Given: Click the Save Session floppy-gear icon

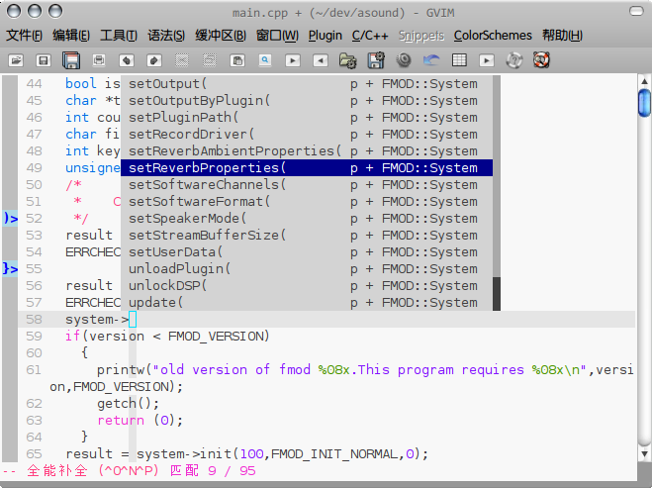Looking at the screenshot, I should pyautogui.click(x=376, y=60).
